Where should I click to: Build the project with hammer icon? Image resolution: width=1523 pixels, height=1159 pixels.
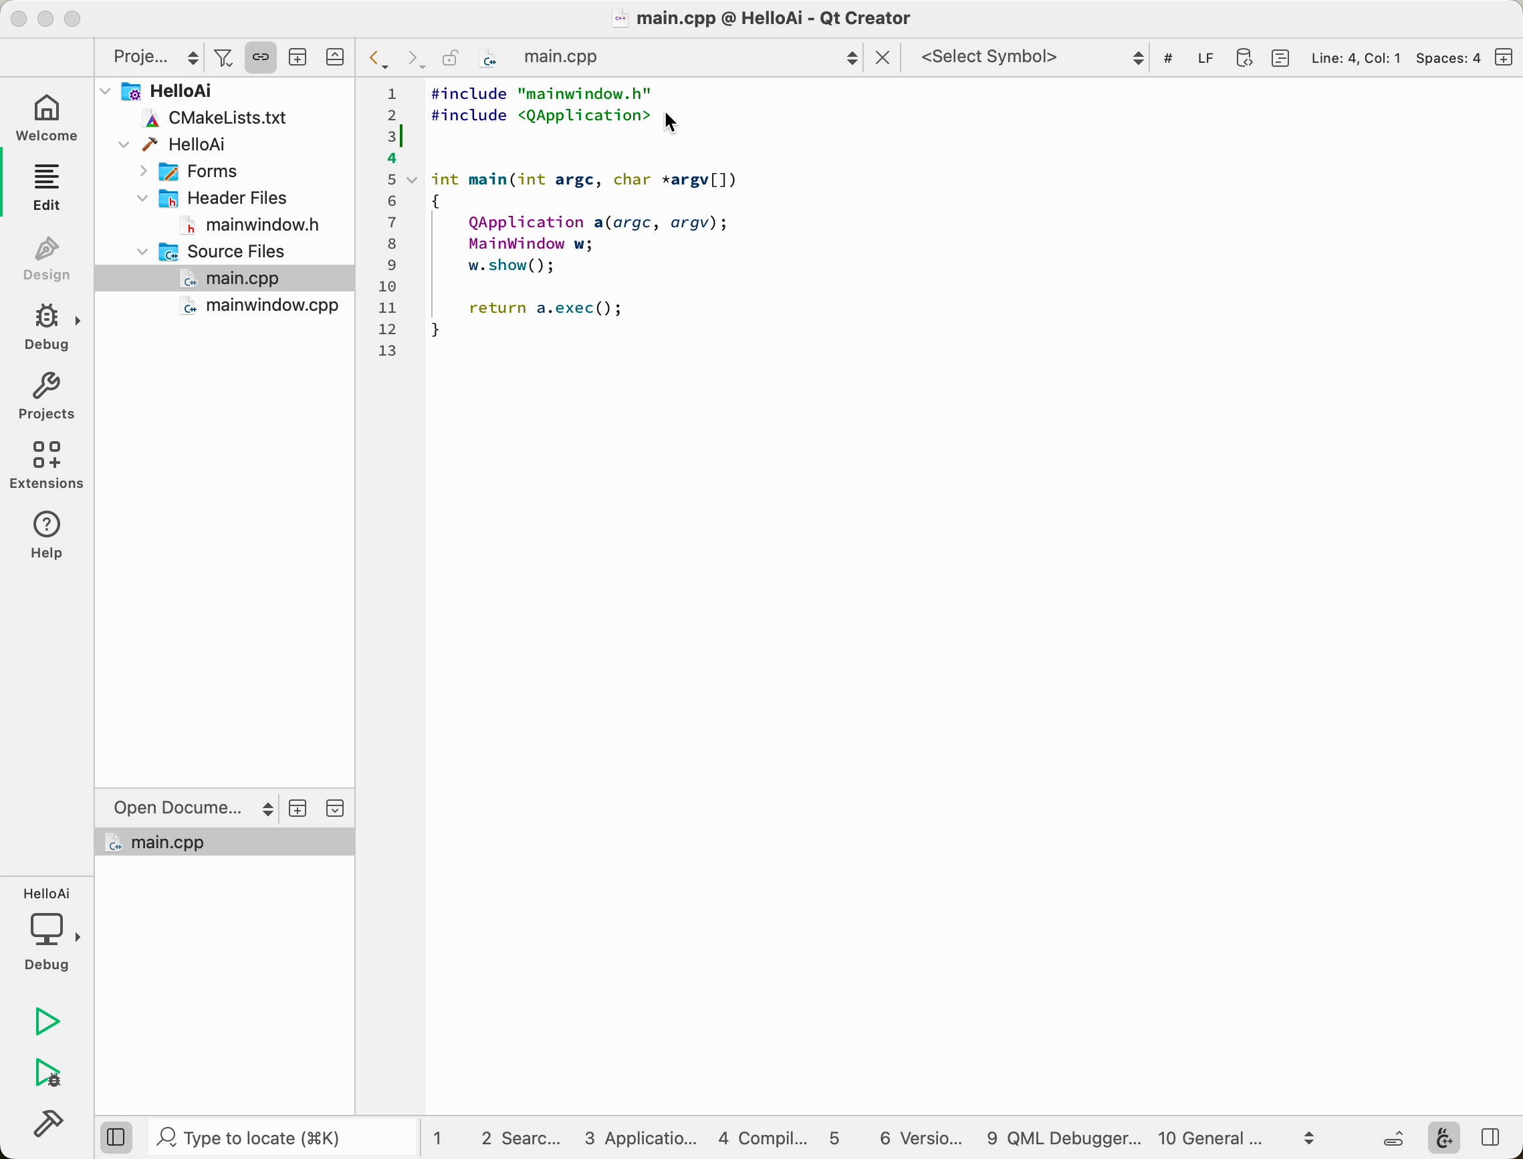click(46, 1123)
